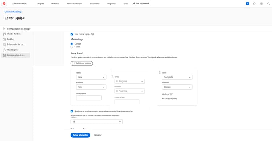Viewport: 272px width, 141px height.
Task: Select the Kanban methodology radio button
Action: [x=72, y=44]
